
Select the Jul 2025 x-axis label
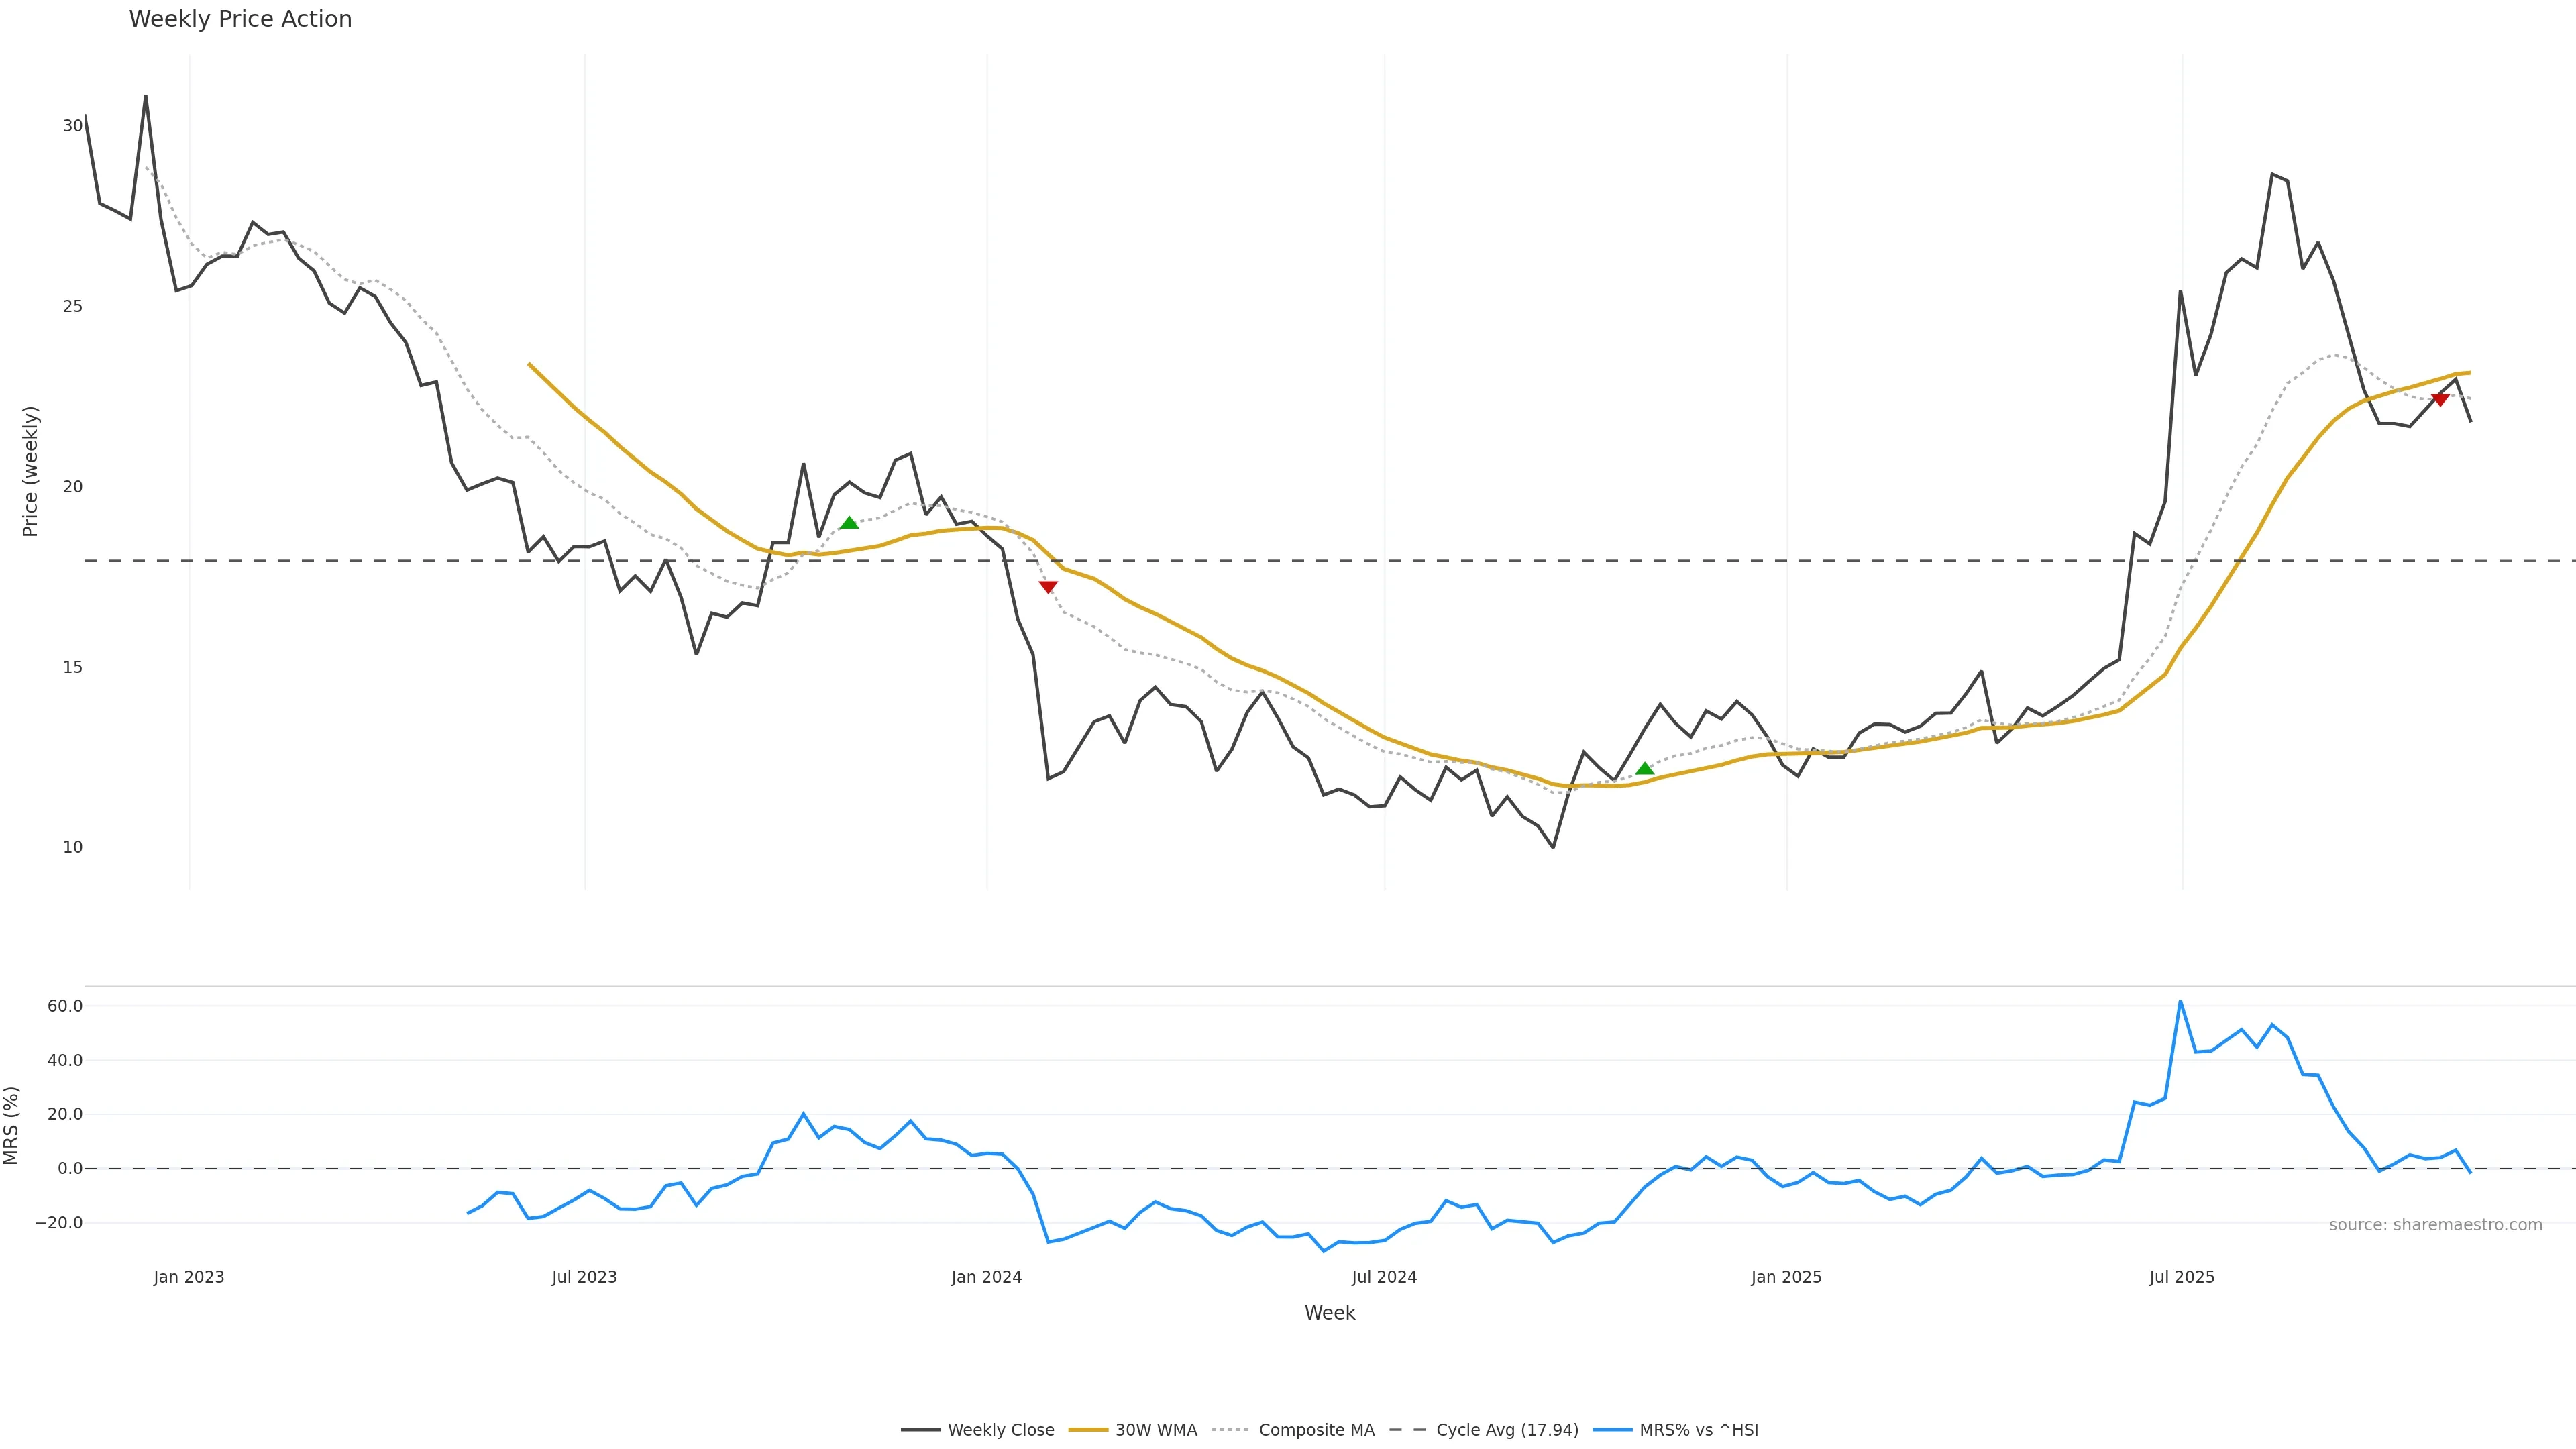click(x=2181, y=1277)
